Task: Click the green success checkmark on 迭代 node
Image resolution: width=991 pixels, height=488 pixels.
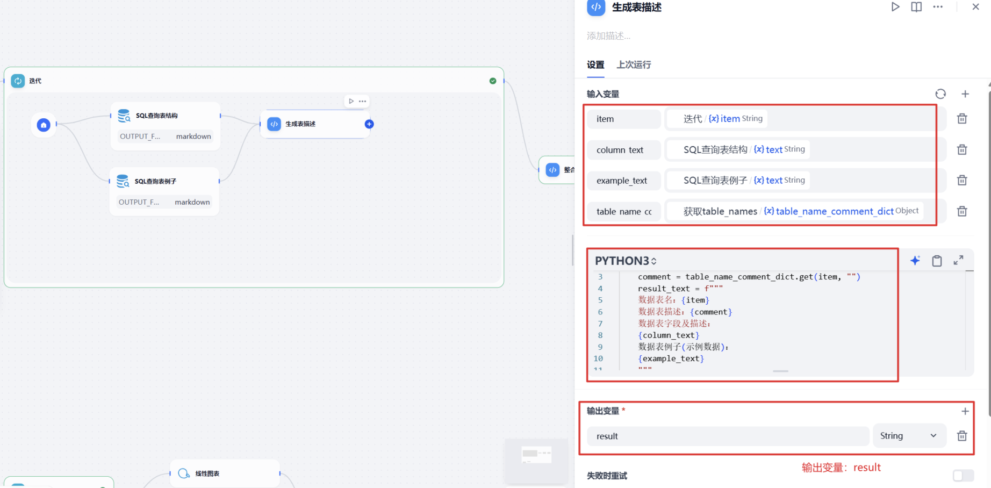Action: click(493, 81)
